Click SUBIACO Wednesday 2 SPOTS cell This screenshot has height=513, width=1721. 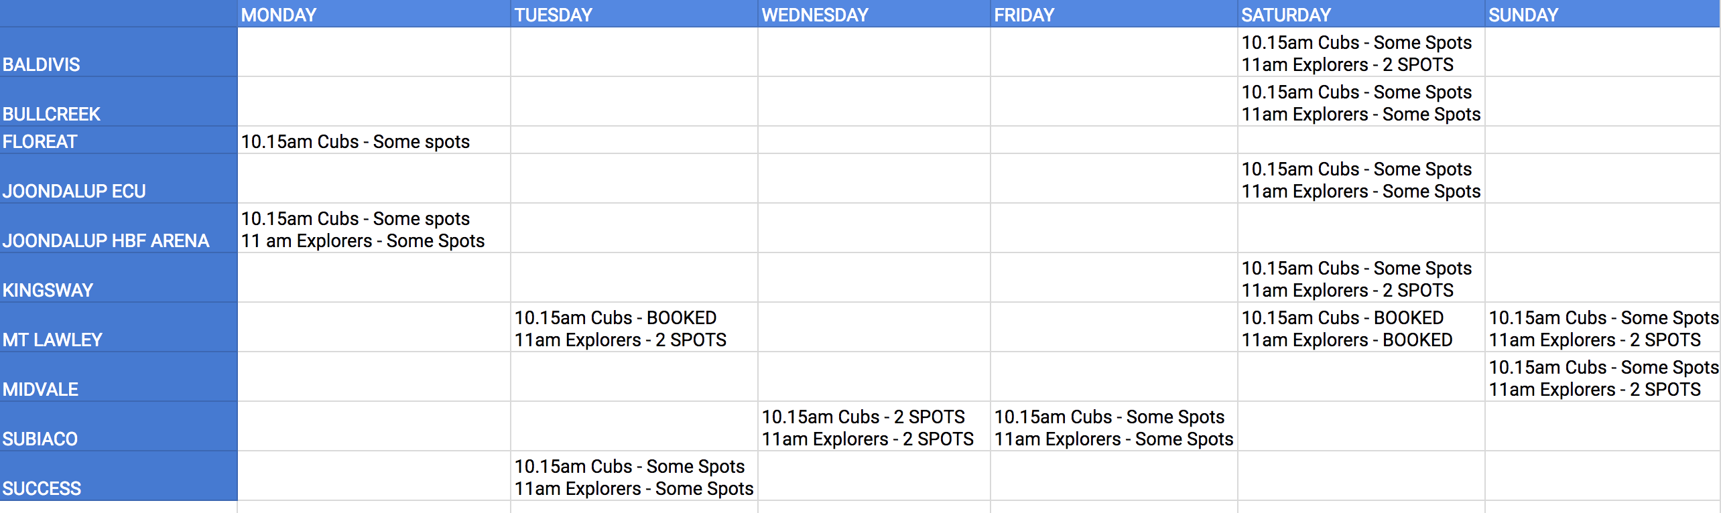874,427
